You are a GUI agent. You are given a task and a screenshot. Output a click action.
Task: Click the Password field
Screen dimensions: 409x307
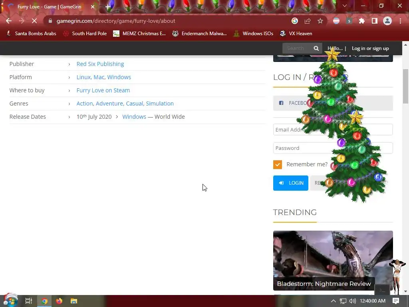click(x=333, y=148)
